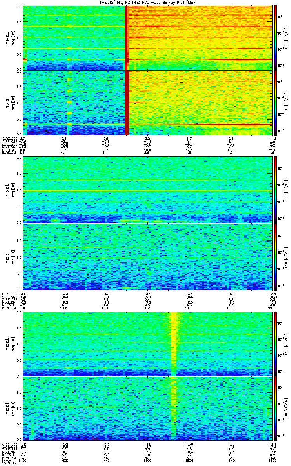Click the 1400 time tick label
This screenshot has width=291, height=466.
point(23,460)
